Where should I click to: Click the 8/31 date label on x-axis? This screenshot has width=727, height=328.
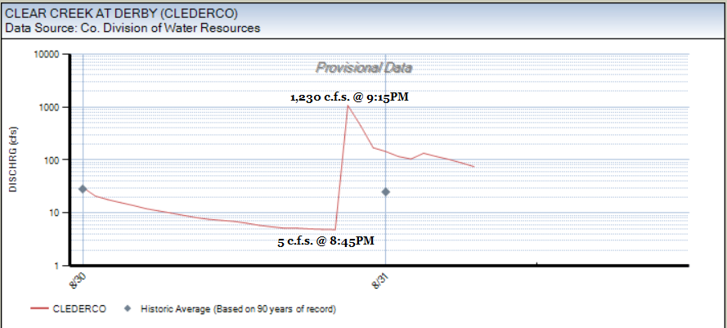(x=380, y=281)
